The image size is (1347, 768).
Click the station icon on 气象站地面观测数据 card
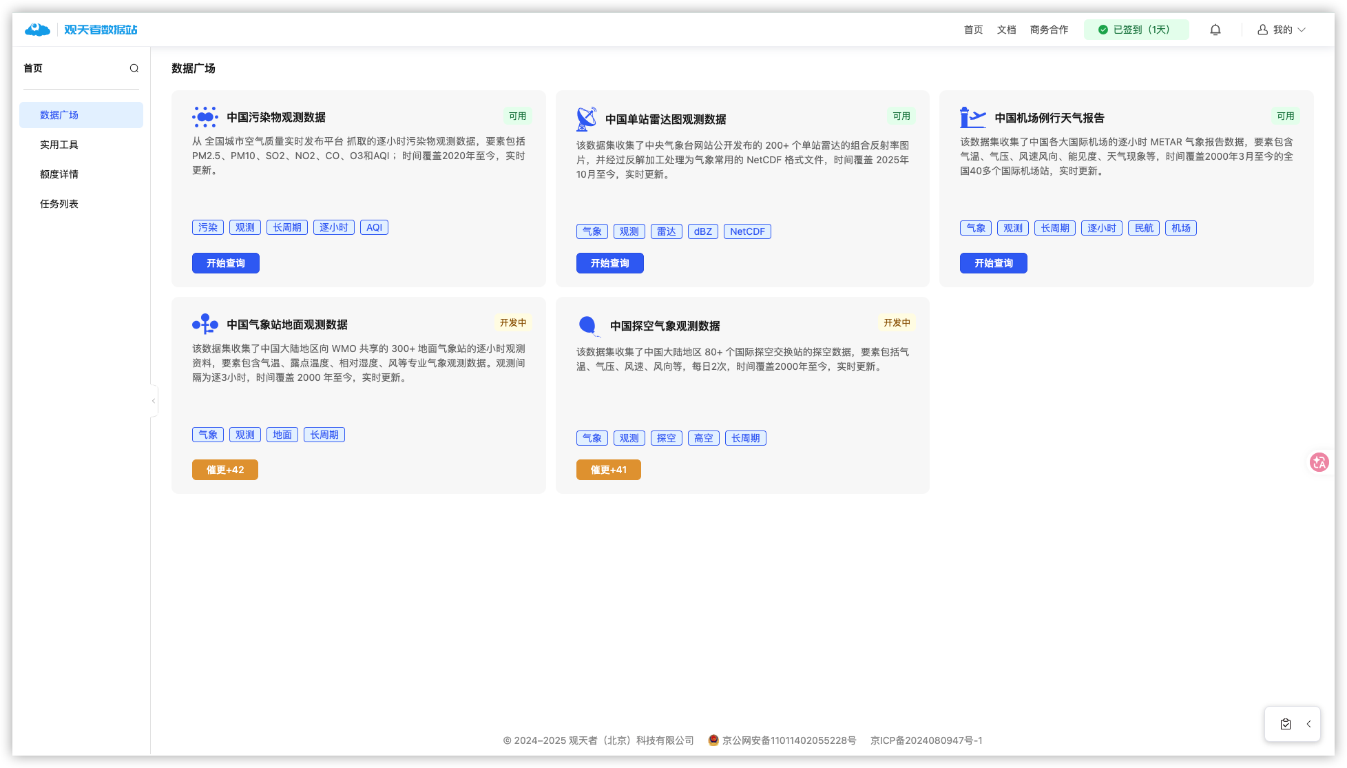[x=204, y=323]
